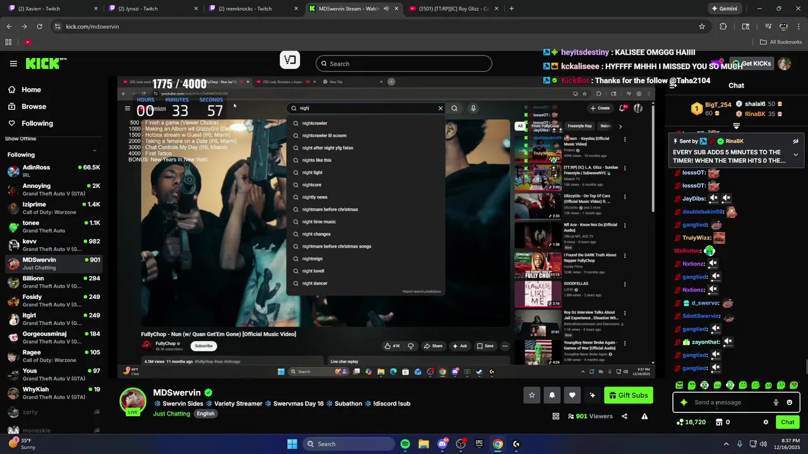Screen dimensions: 808x454
Task: Expand the pinned chat message chevron
Action: pyautogui.click(x=795, y=155)
